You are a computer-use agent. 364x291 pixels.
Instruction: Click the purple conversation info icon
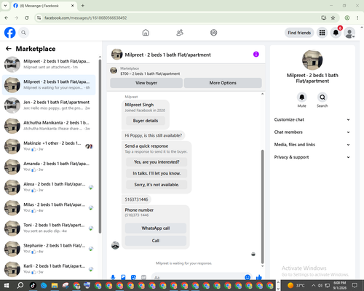click(256, 55)
